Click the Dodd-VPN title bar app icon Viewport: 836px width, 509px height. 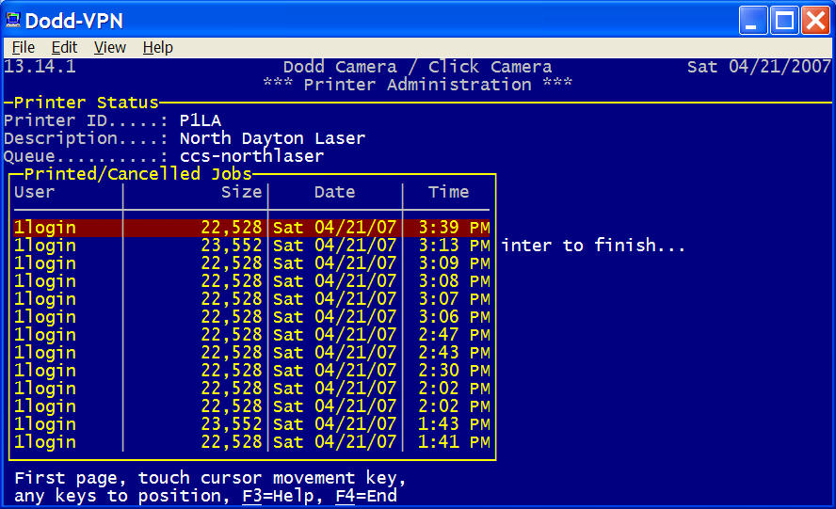click(14, 20)
